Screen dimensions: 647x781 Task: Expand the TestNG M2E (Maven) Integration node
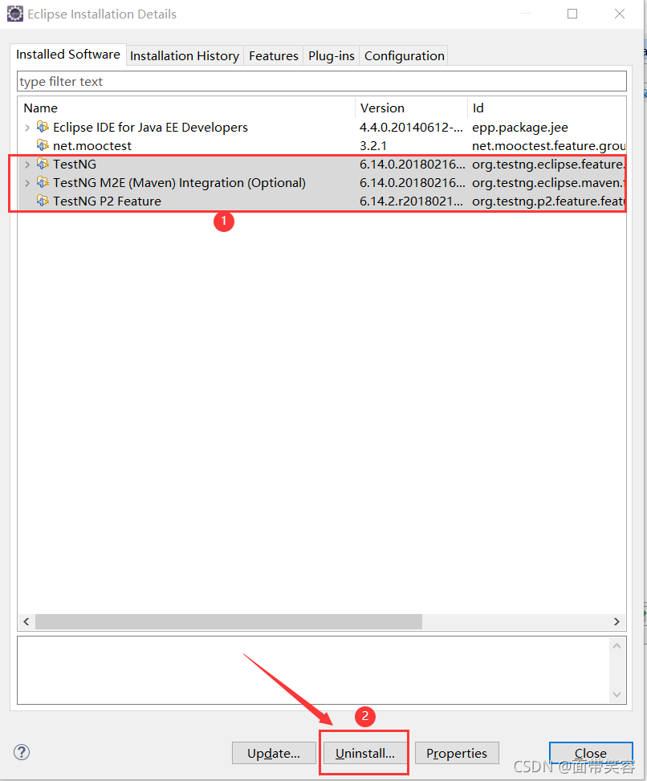click(x=27, y=183)
